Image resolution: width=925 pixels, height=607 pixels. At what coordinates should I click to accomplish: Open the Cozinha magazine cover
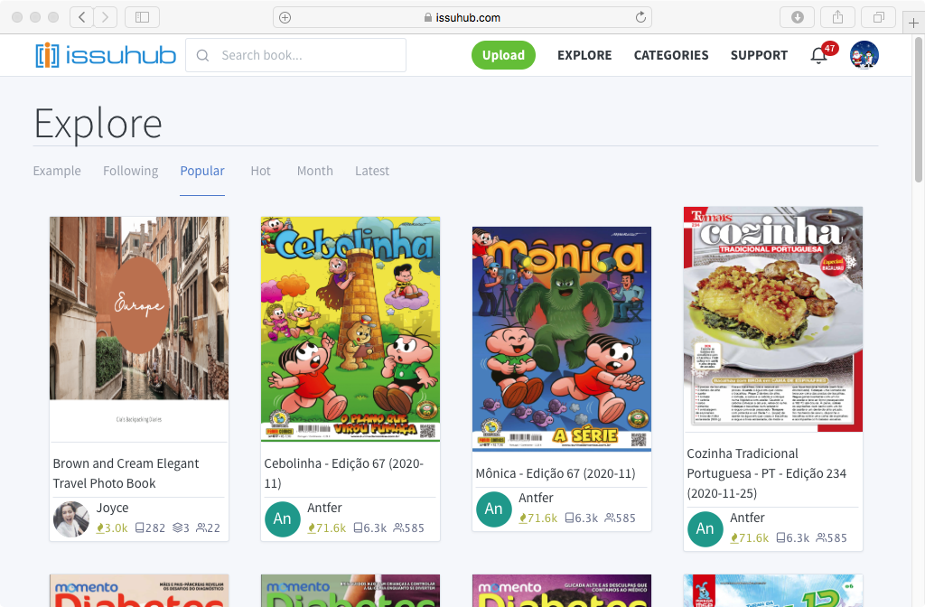[773, 319]
